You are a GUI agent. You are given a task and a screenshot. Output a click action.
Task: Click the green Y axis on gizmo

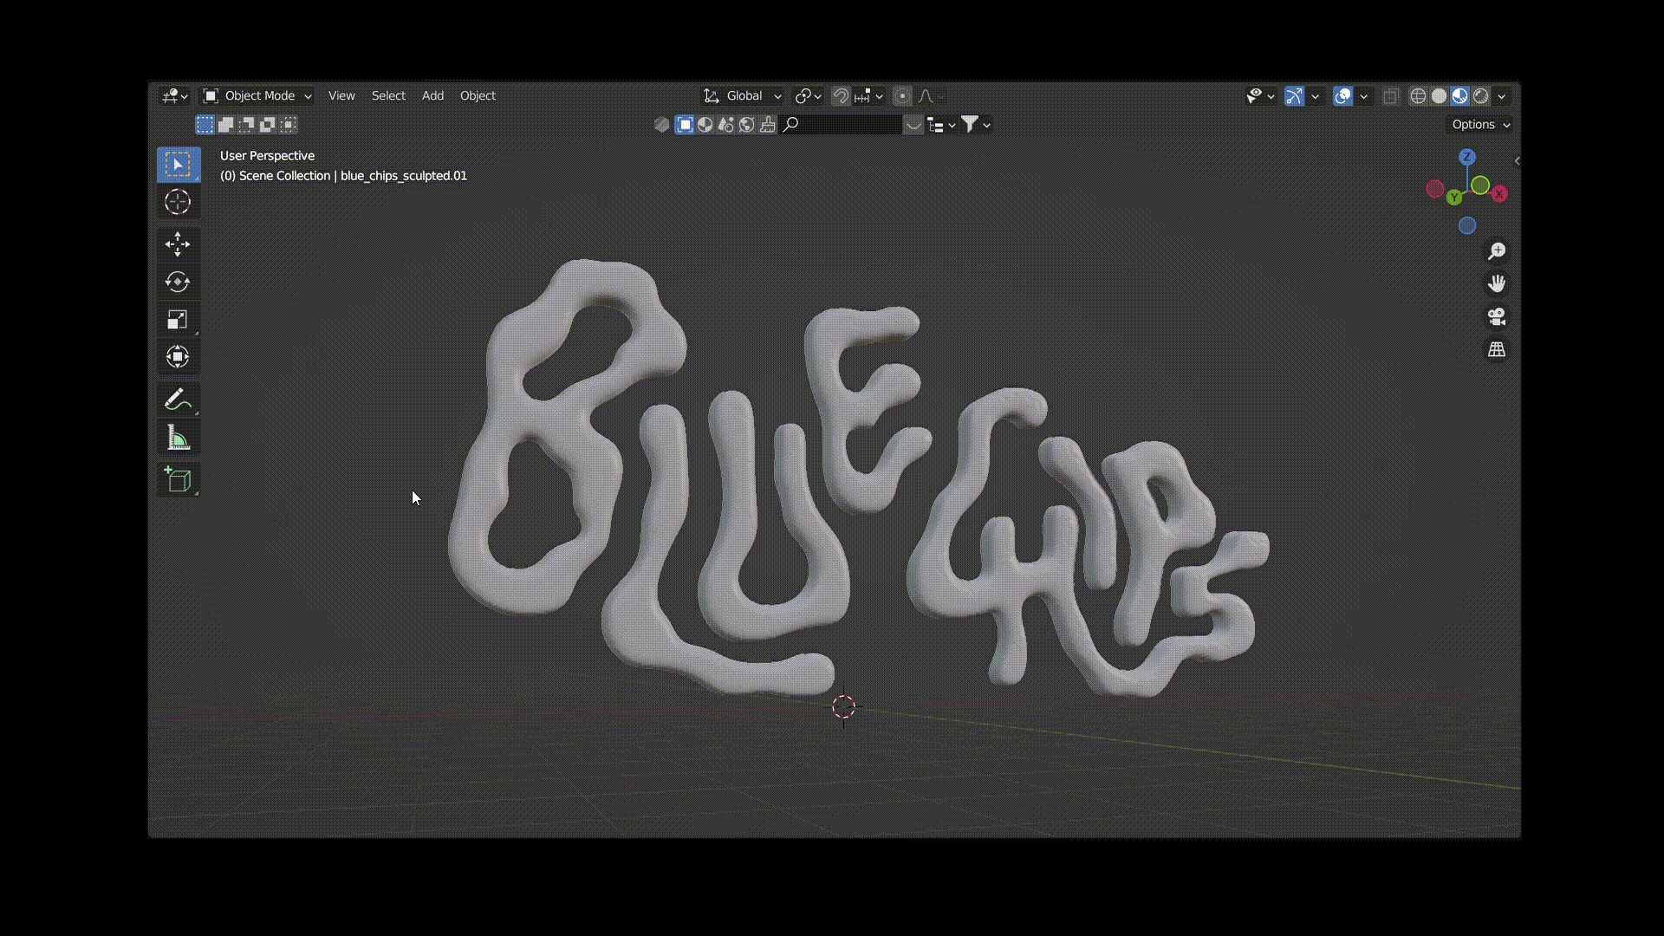(1454, 198)
